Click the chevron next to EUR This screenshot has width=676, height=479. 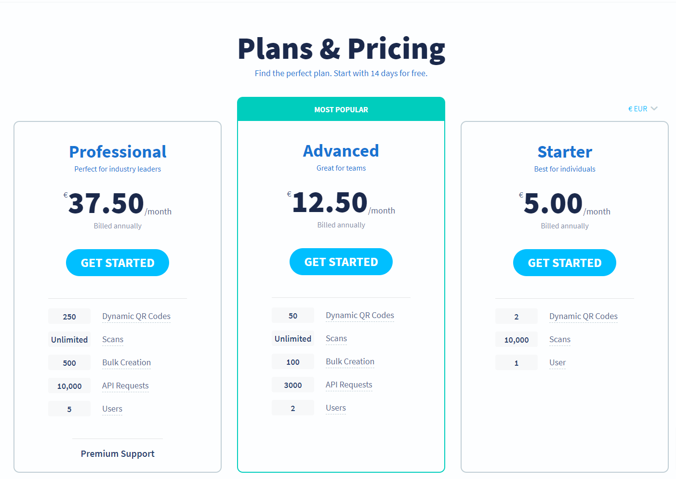(x=654, y=108)
